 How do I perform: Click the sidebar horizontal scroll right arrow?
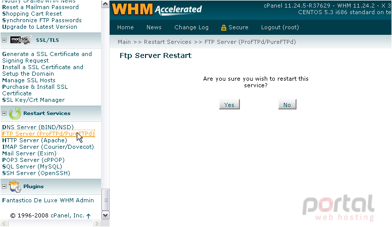(x=96, y=223)
